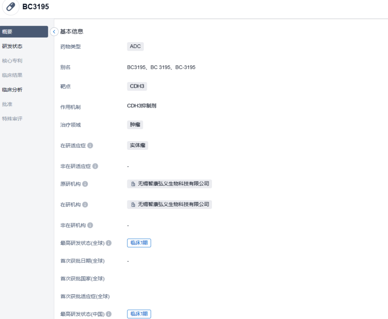Image resolution: width=388 pixels, height=319 pixels.
Task: Open 临床结果 in the sidebar
Action: pos(12,75)
